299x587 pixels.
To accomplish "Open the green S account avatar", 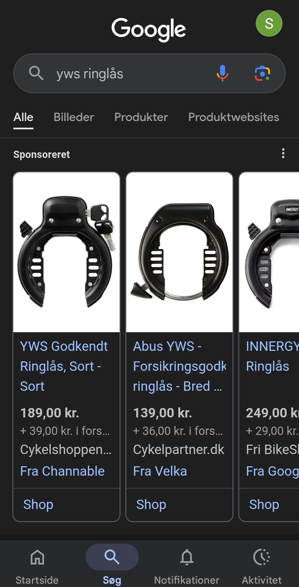I will click(269, 23).
